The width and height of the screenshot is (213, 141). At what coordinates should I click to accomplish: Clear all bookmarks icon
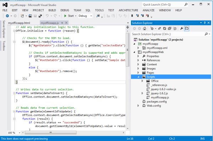[147, 16]
